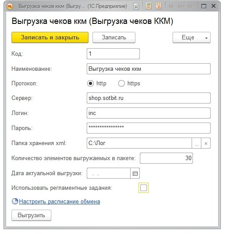Open the calendar icon in title bar
The width and height of the screenshot is (227, 234).
[x=158, y=6]
